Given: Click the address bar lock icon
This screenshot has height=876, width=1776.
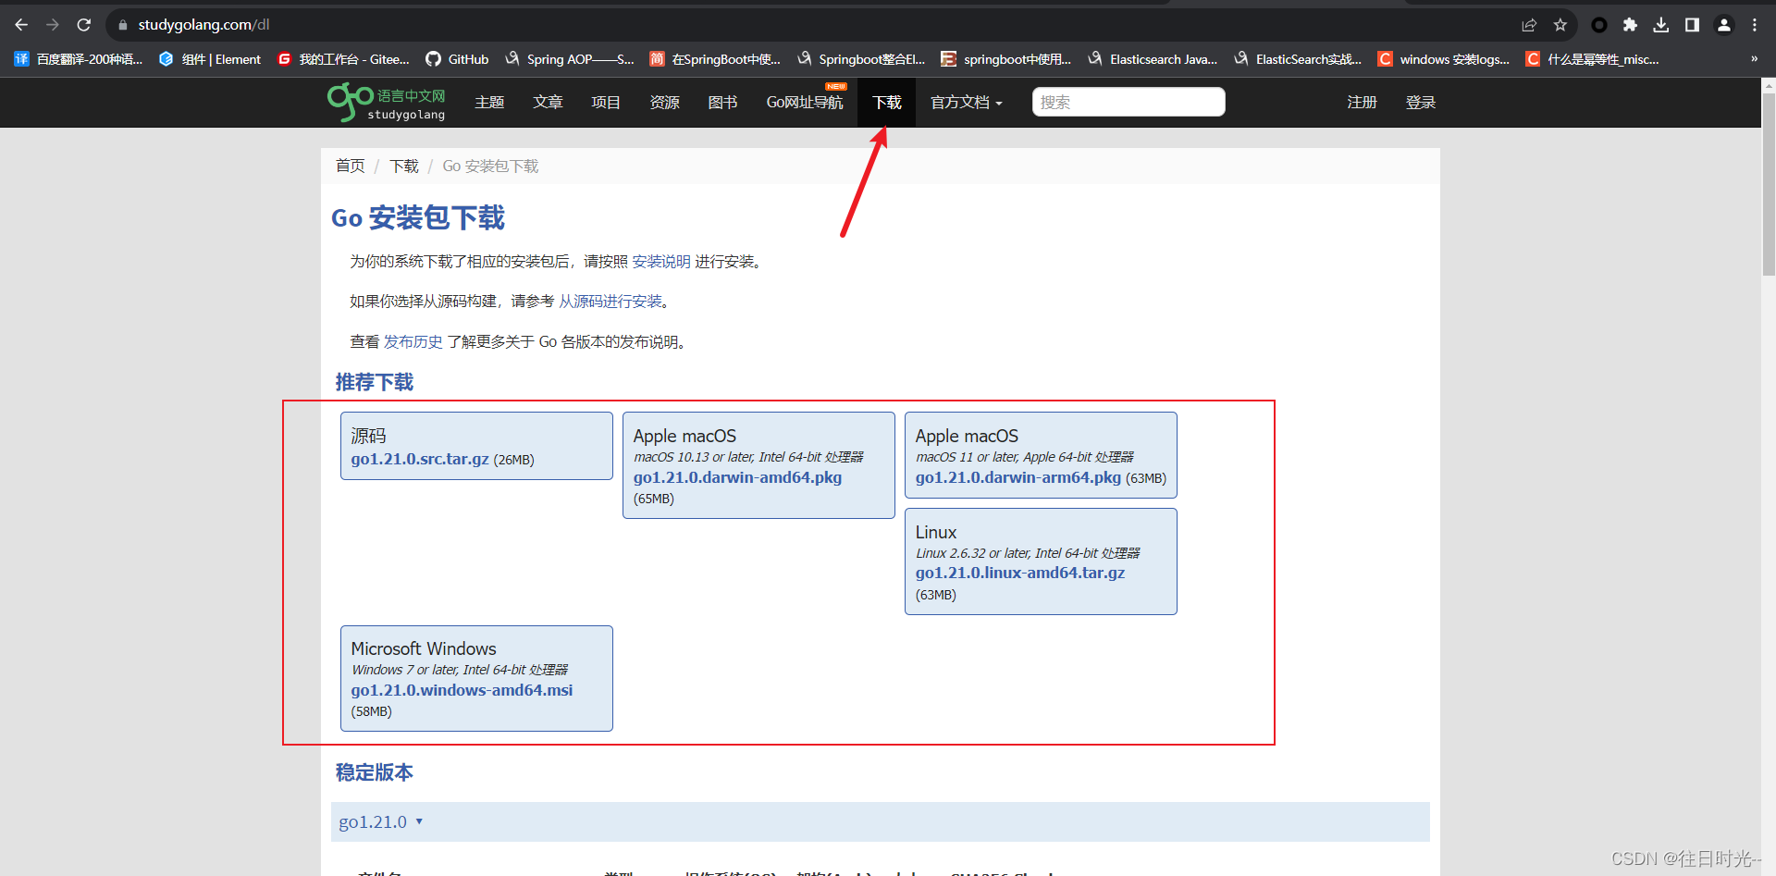Looking at the screenshot, I should [123, 25].
